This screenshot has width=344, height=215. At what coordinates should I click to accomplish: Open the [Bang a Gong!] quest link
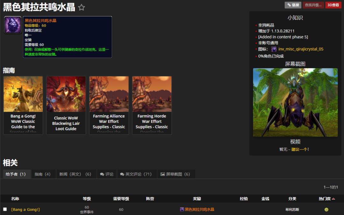[x=25, y=210]
